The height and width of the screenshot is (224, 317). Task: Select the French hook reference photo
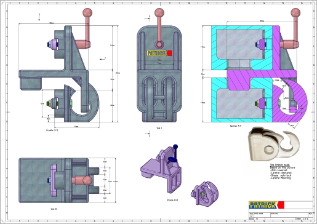274,144
